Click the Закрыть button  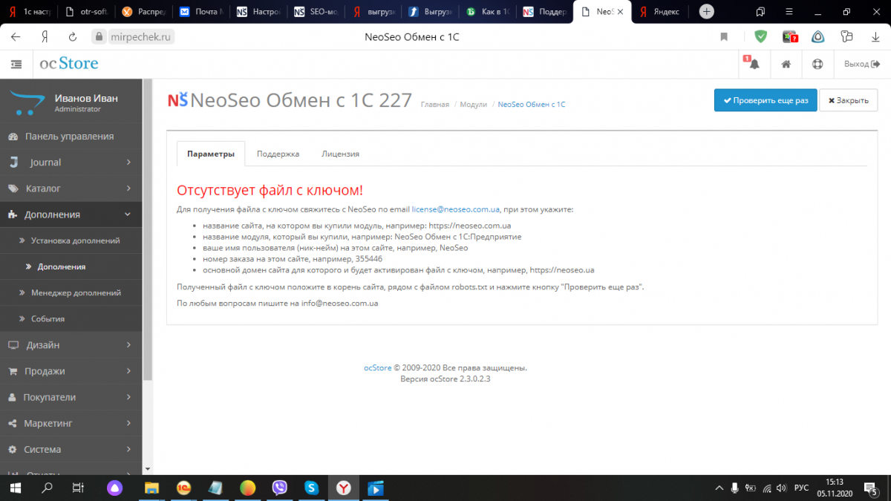pos(848,100)
